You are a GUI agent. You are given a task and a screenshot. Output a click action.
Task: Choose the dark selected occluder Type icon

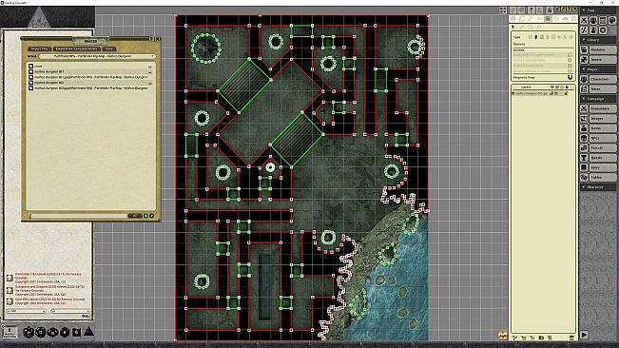point(535,37)
